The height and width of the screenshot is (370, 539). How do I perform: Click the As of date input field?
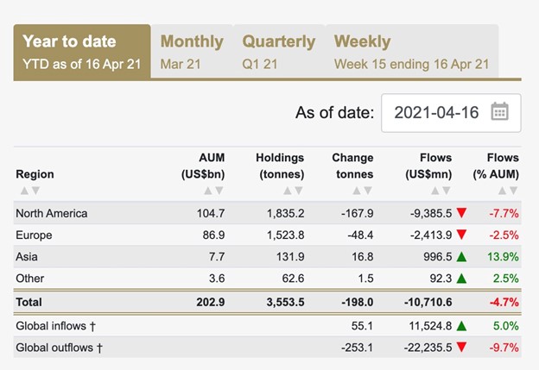tap(436, 112)
